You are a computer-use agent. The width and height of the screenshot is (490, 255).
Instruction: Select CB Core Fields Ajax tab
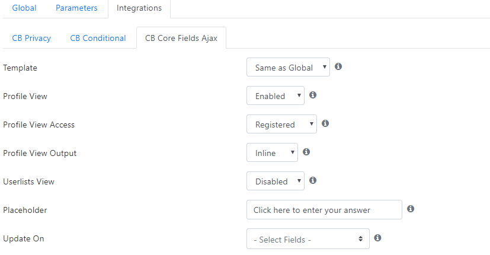click(x=181, y=38)
